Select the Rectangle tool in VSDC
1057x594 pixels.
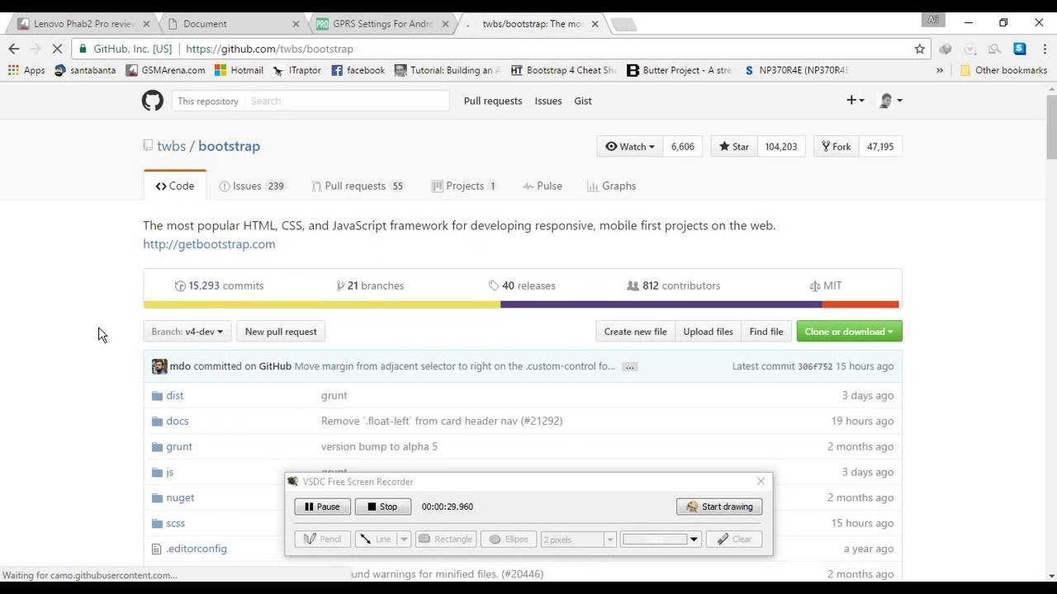coord(445,540)
